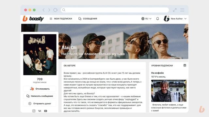Open the YouTube link icon
The width and height of the screenshot is (209, 117).
point(46,111)
